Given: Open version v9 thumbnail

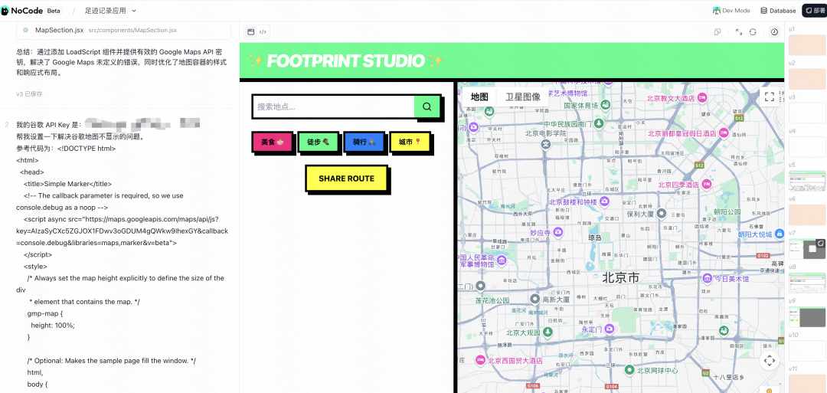Looking at the screenshot, I should 807,316.
